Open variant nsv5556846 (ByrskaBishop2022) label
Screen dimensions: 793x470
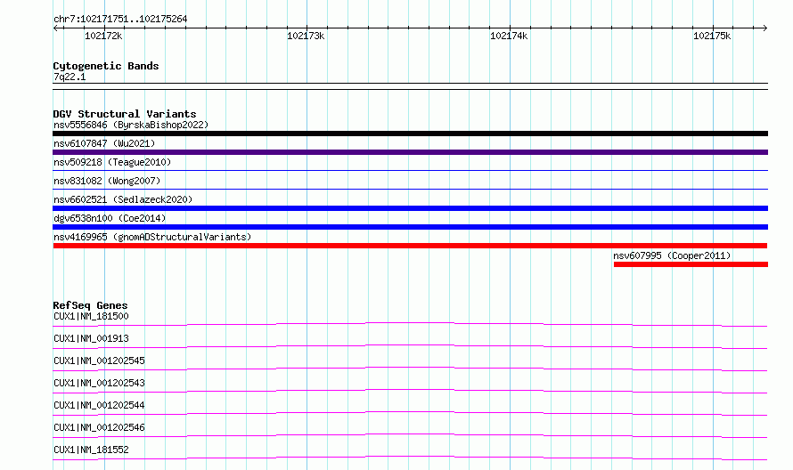pyautogui.click(x=131, y=125)
